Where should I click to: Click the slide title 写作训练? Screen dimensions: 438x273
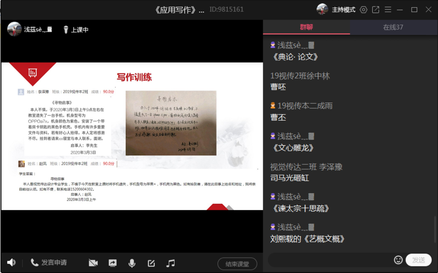[x=134, y=77]
